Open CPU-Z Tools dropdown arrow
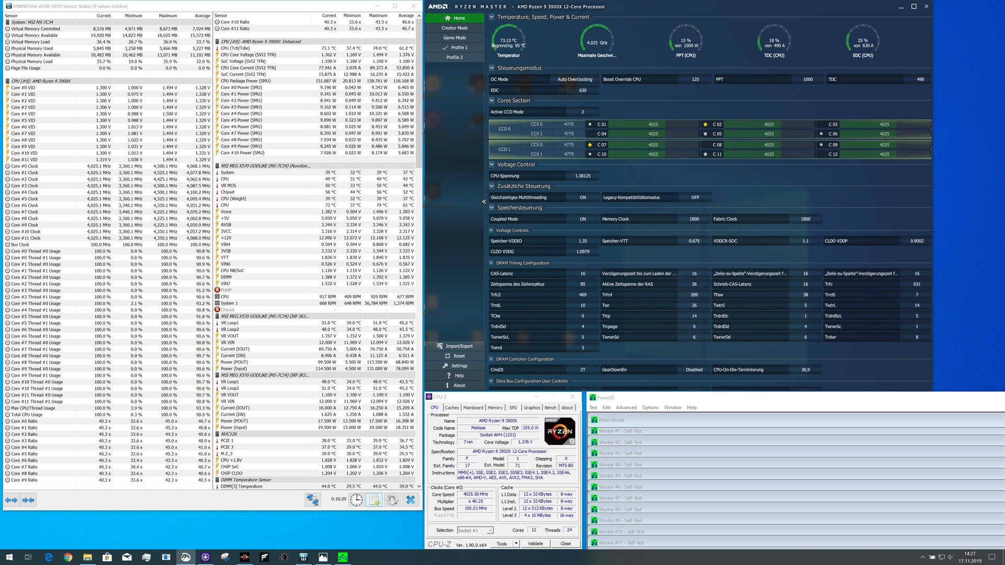Screen dimensions: 1005x565 (x=516, y=544)
